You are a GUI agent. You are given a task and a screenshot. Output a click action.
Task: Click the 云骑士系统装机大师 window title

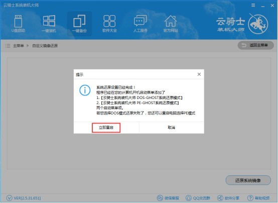tap(21, 5)
